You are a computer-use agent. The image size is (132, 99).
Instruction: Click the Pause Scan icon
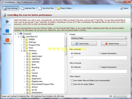coord(7,31)
